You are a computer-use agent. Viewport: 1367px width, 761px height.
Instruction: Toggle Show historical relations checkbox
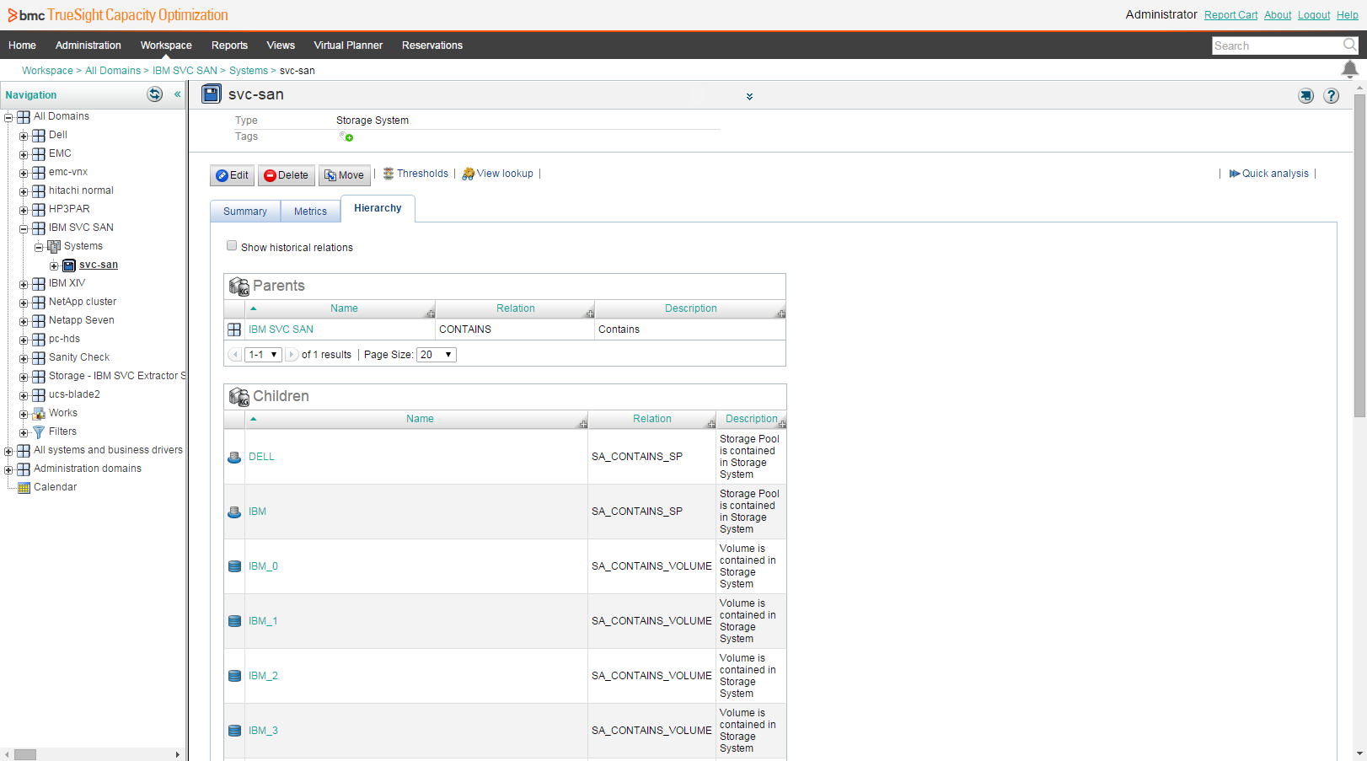pyautogui.click(x=232, y=246)
